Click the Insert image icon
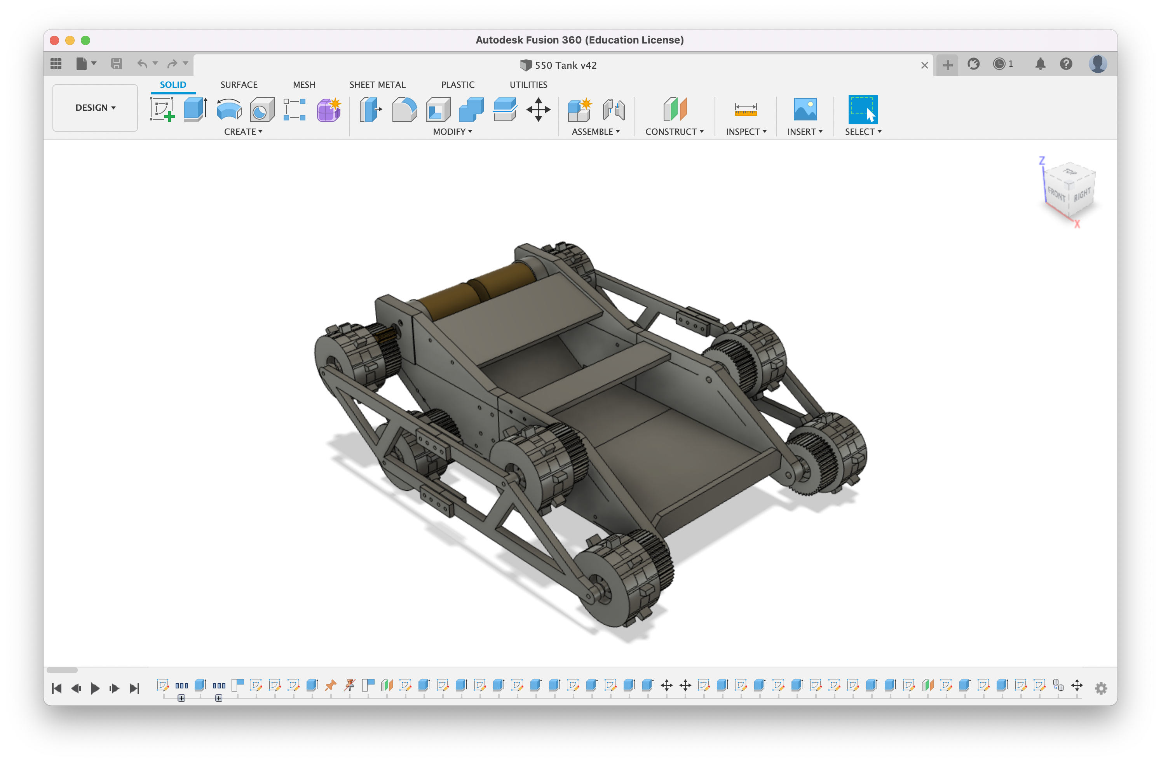This screenshot has height=763, width=1161. pos(805,109)
